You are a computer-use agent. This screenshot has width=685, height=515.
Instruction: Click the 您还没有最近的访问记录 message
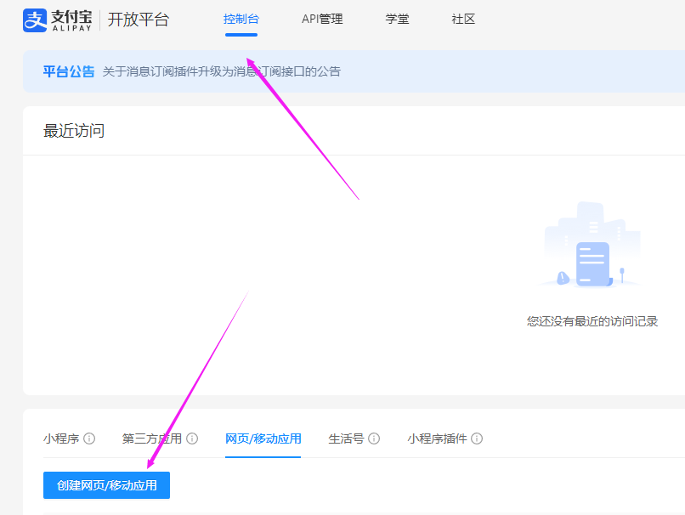(x=592, y=321)
